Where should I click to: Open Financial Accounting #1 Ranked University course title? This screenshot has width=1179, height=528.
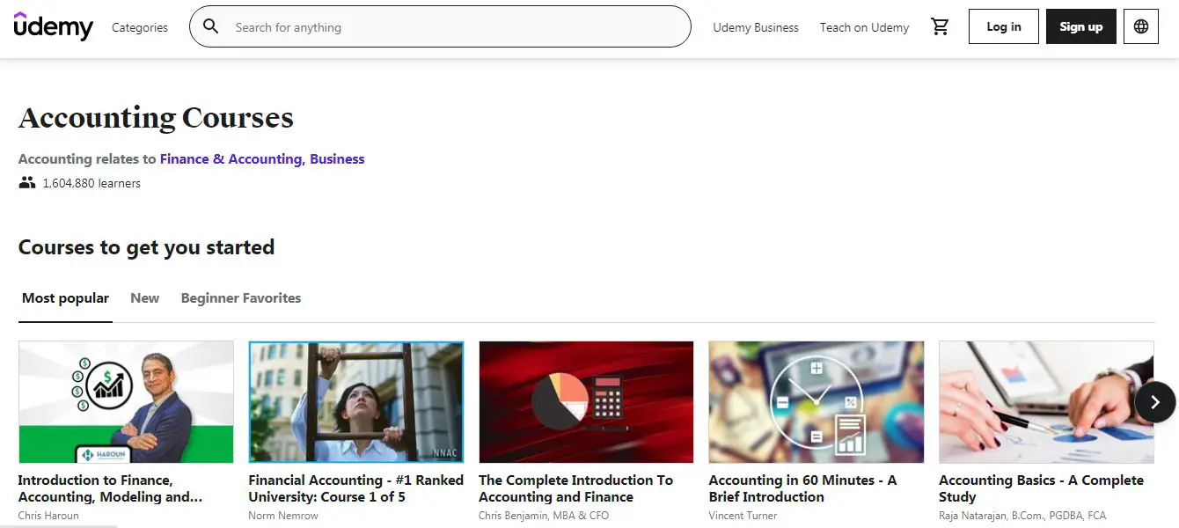[x=355, y=488]
